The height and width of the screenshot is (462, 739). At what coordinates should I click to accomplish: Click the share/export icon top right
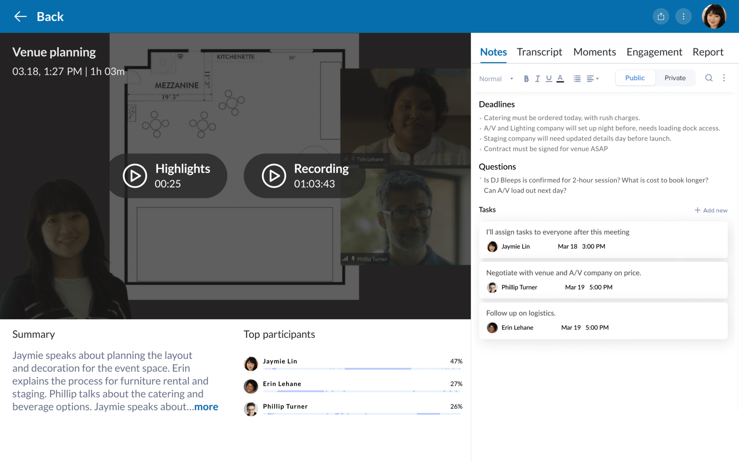(x=661, y=16)
